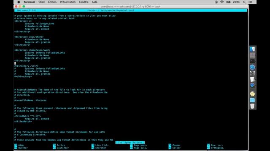Open Finder from the Dock
Viewport: 270px width, 151px height.
(252, 49)
